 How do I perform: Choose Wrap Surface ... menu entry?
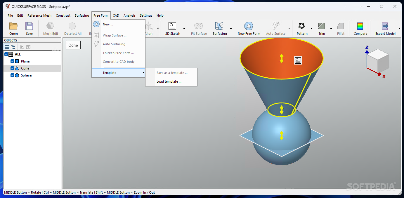118,35
